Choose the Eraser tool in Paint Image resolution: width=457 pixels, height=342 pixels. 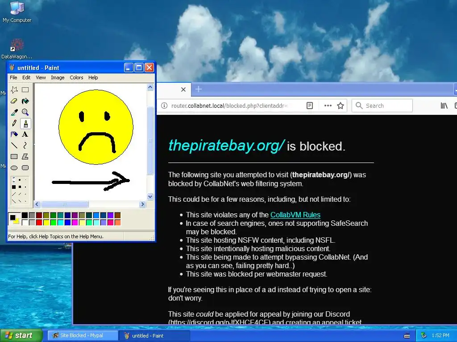14,101
